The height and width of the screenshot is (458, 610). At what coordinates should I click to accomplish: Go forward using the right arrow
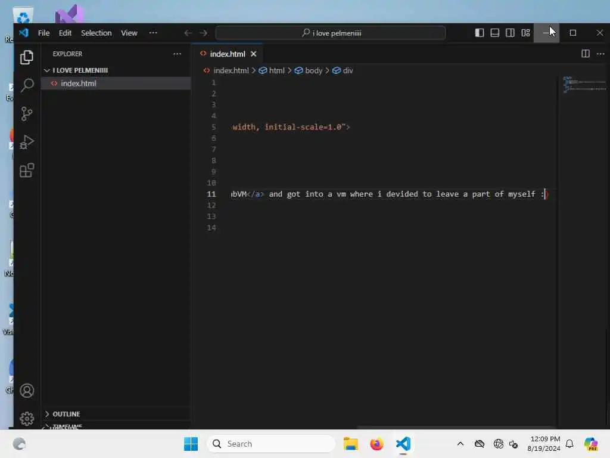pyautogui.click(x=204, y=33)
